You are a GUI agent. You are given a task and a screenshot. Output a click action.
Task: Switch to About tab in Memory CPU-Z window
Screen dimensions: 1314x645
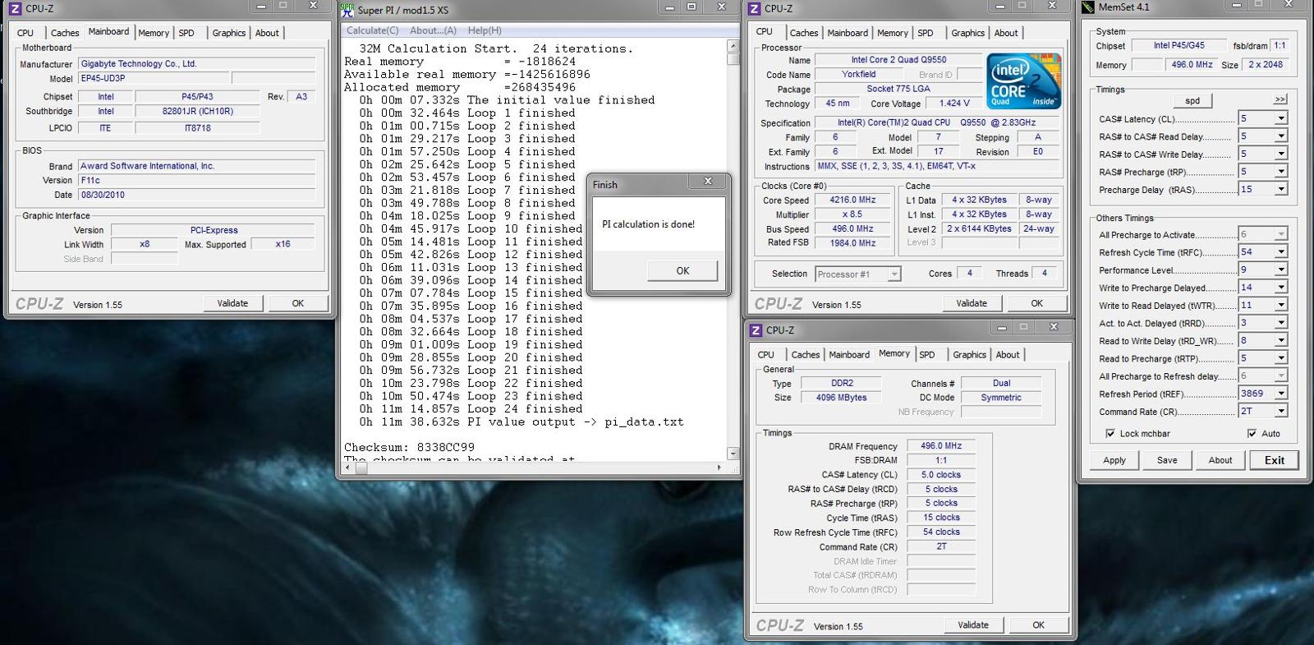(x=1008, y=355)
